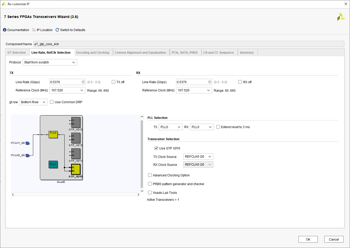Switch to GT Selection tab

pyautogui.click(x=16, y=53)
